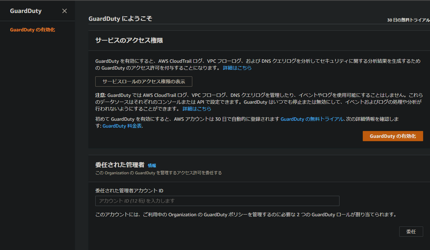The height and width of the screenshot is (250, 430).
Task: Follow 詳細はこちら link after the 注意 note
Action: point(197,109)
